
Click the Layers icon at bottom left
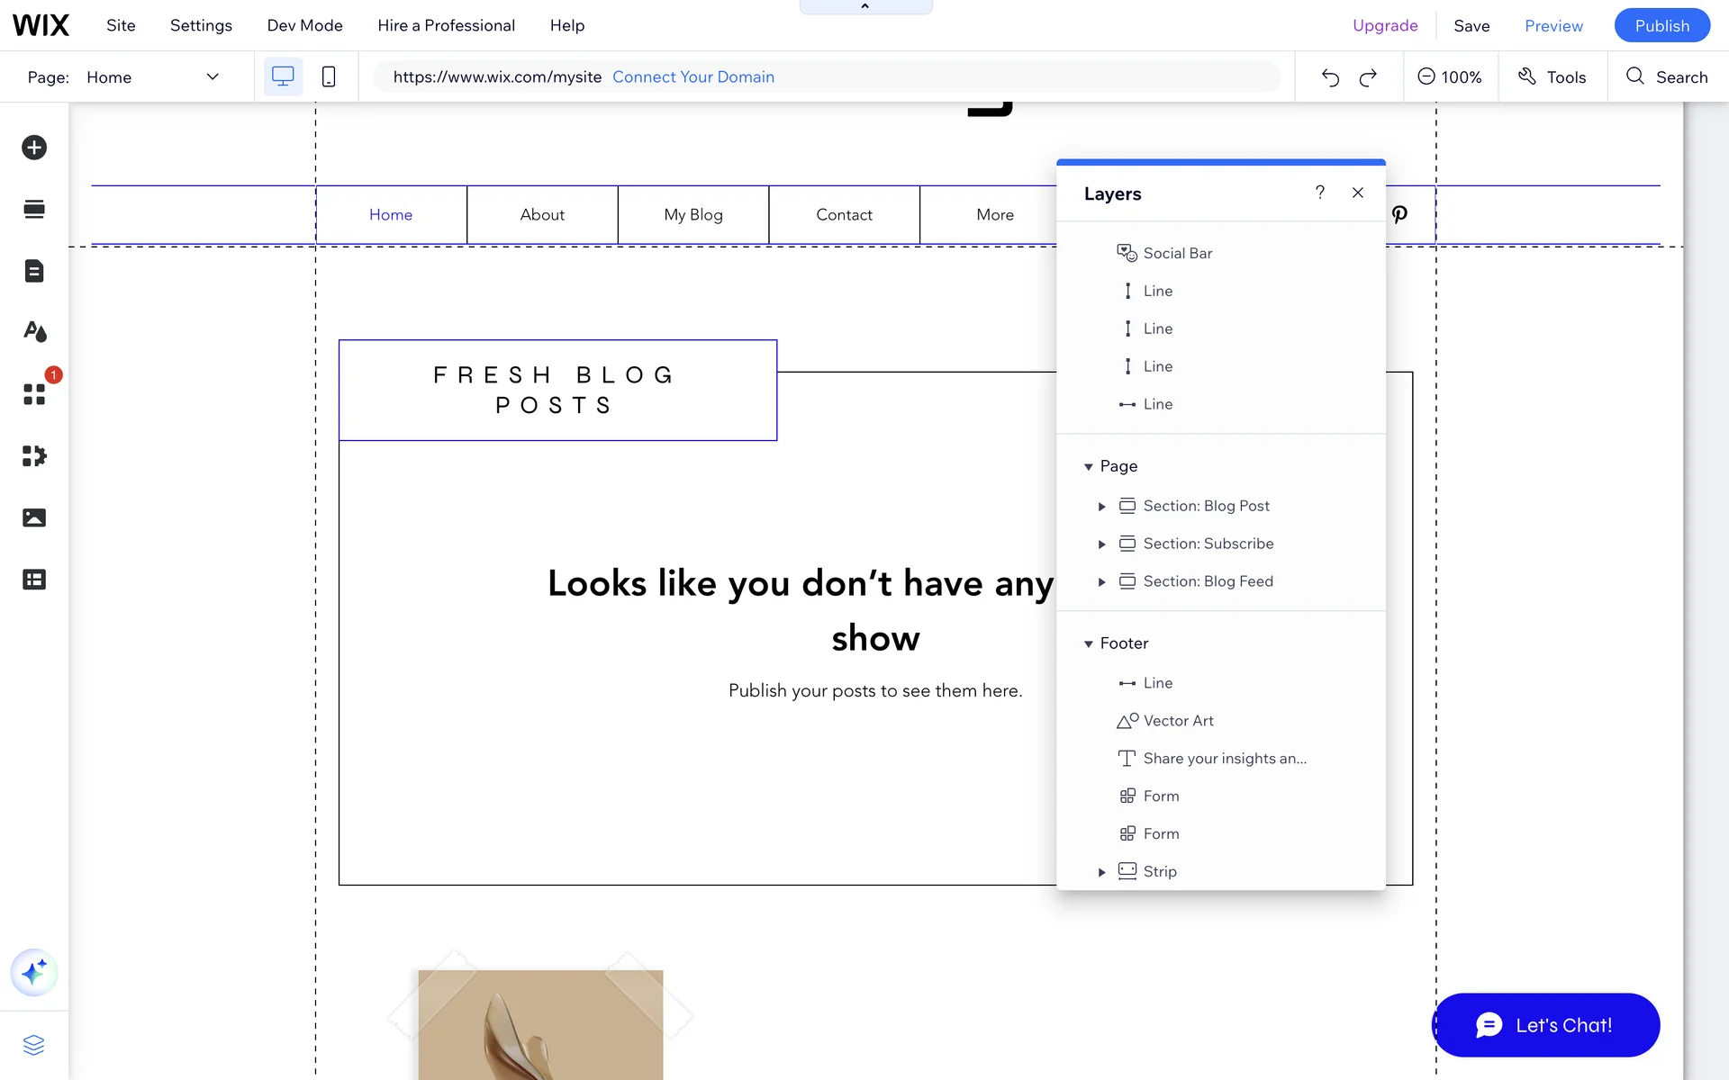pos(34,1045)
